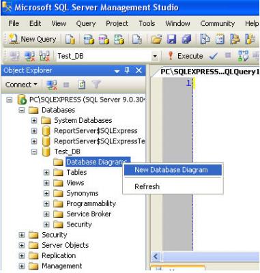260x273 pixels.
Task: Click the Cancel Executing Query square icon
Action: 228,55
